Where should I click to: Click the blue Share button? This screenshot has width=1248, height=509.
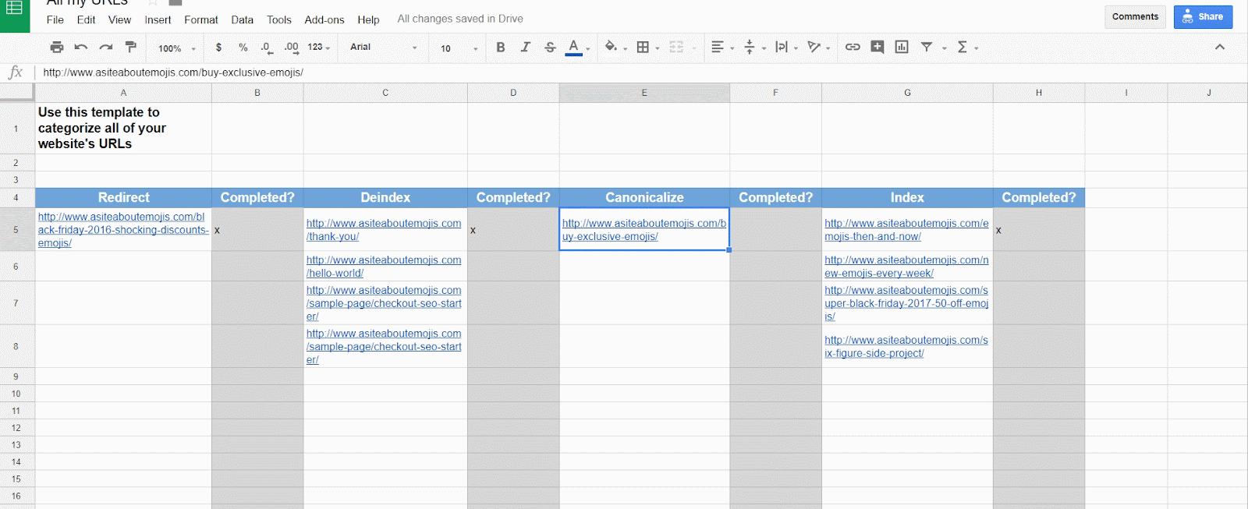1203,16
